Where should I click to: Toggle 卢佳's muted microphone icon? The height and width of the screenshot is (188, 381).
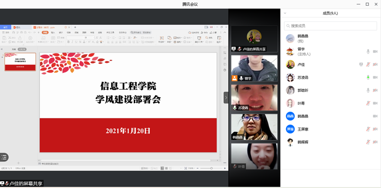coord(368,64)
